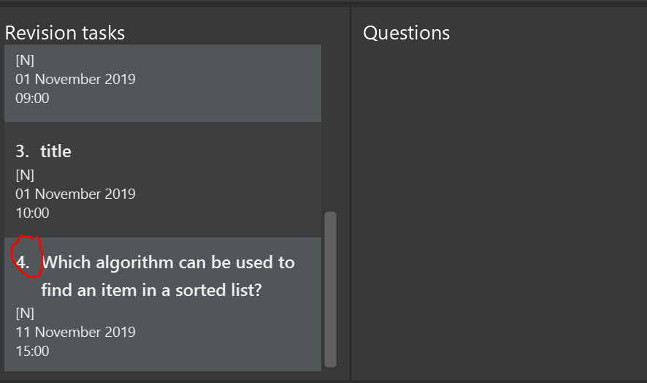Click the [N] tag above the 09:00 task
Viewport: 647px width, 383px height.
(25, 61)
